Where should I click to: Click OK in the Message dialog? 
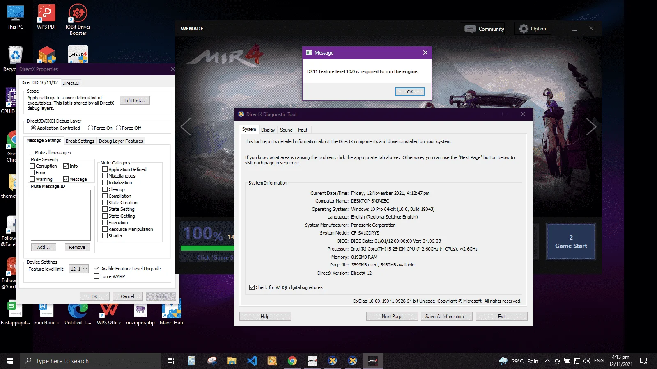(410, 92)
